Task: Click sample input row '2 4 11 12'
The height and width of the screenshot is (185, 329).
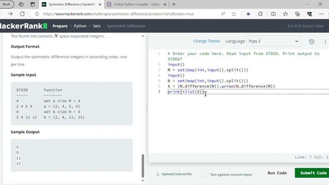Action: (x=26, y=118)
